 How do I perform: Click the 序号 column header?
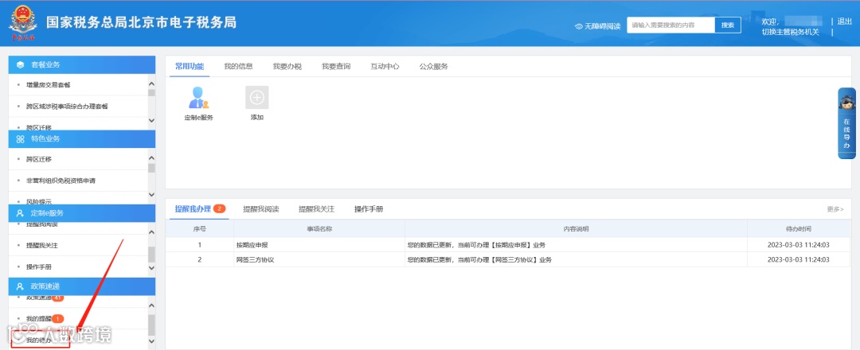200,228
